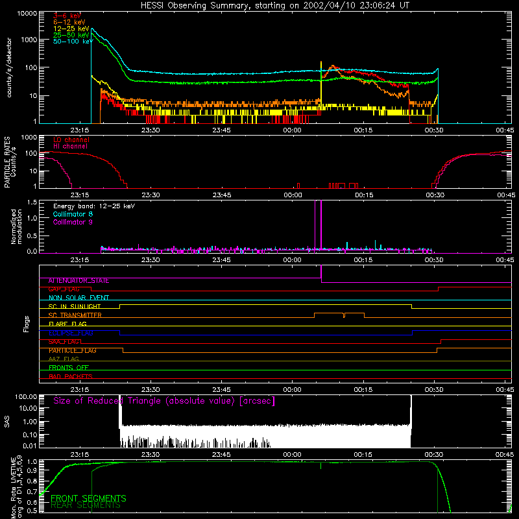Screen dimensions: 519x519
Task: Click the Energy band: 12-25 keV label
Action: tap(94, 206)
